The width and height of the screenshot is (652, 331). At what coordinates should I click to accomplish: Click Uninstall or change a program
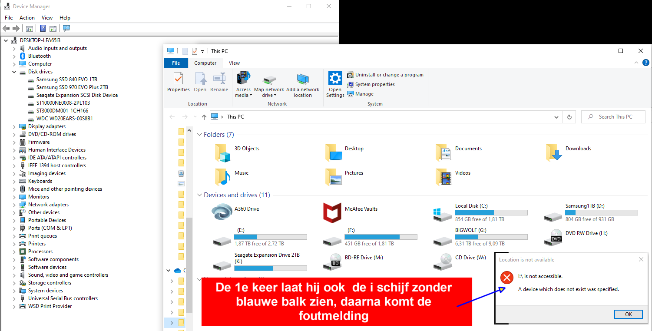click(x=389, y=75)
